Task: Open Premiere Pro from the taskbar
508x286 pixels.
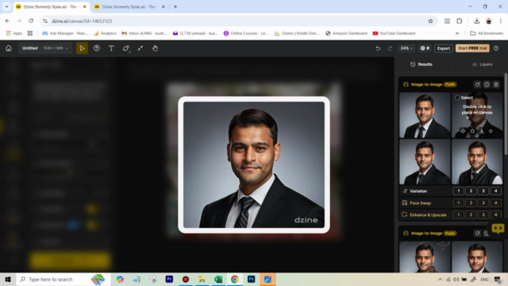Action: click(169, 279)
